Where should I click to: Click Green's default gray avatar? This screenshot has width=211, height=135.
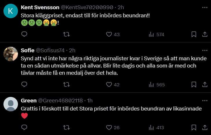tap(11, 104)
